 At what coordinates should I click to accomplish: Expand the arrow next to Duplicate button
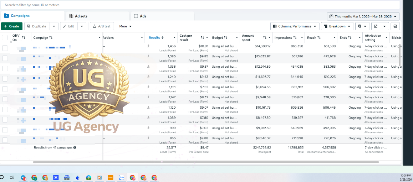pyautogui.click(x=54, y=26)
